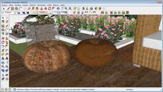Activate the Follow Me tool
Screen dimensions: 163x92
(7, 42)
